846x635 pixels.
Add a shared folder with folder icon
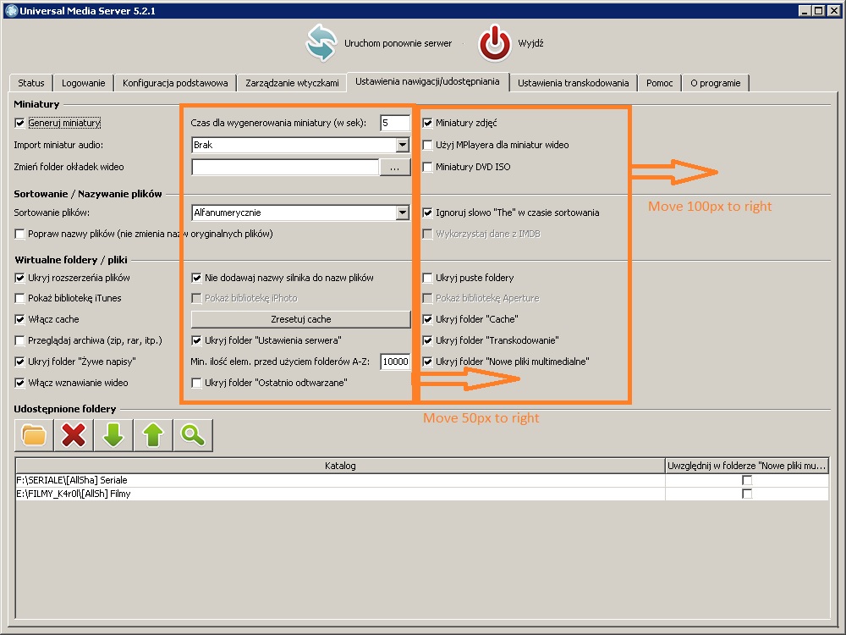34,435
